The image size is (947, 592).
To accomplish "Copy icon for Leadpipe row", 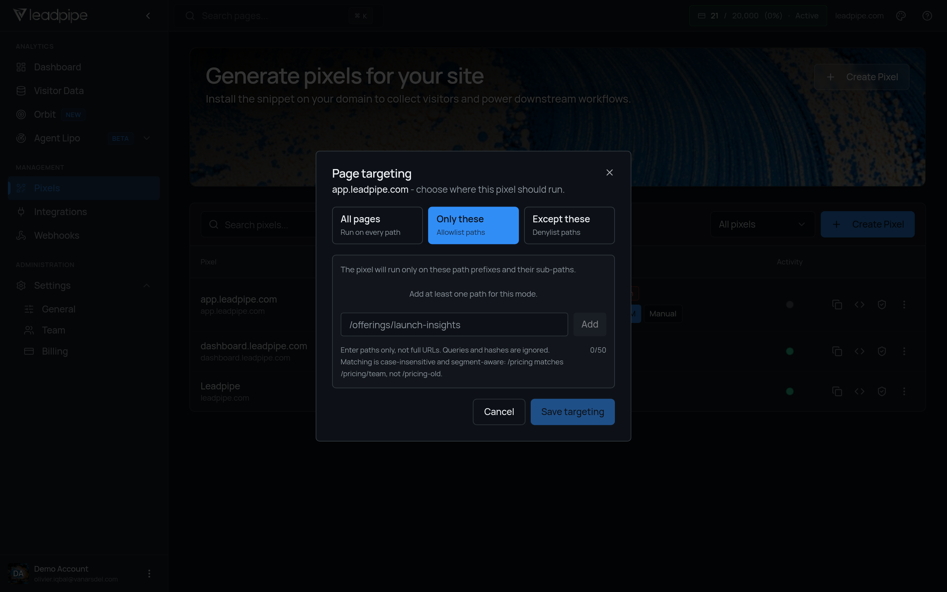I will coord(837,391).
